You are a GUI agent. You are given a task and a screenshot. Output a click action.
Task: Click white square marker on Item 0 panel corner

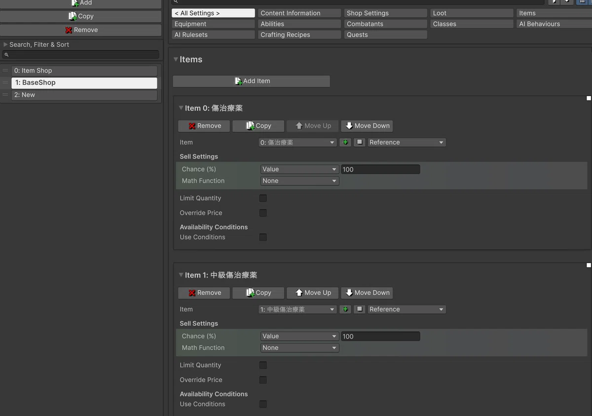(x=589, y=98)
